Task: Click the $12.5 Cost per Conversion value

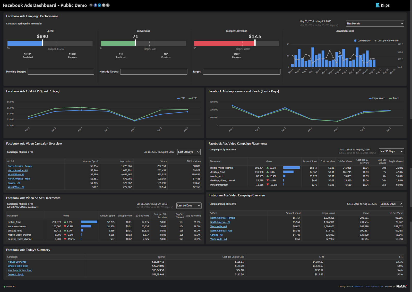Action: [x=255, y=36]
